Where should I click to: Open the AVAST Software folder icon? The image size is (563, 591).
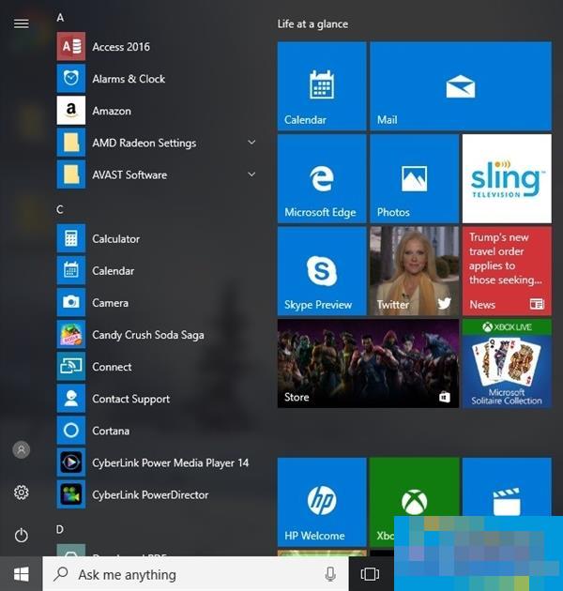click(71, 174)
